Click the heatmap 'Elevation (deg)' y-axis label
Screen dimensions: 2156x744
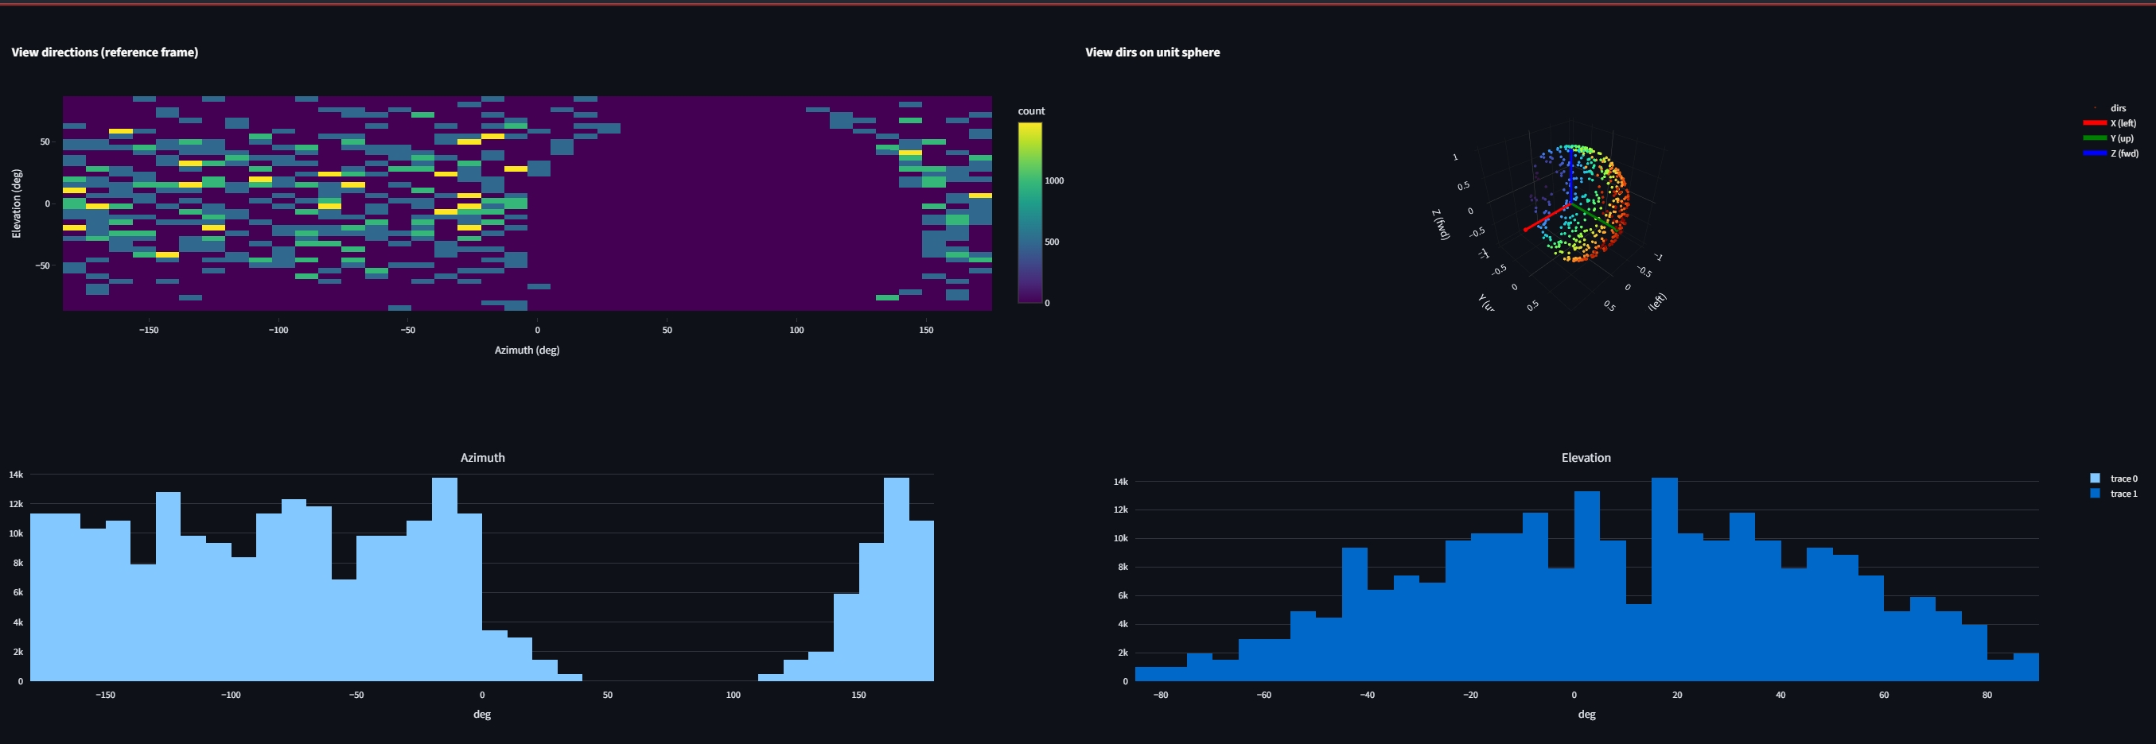[x=16, y=203]
